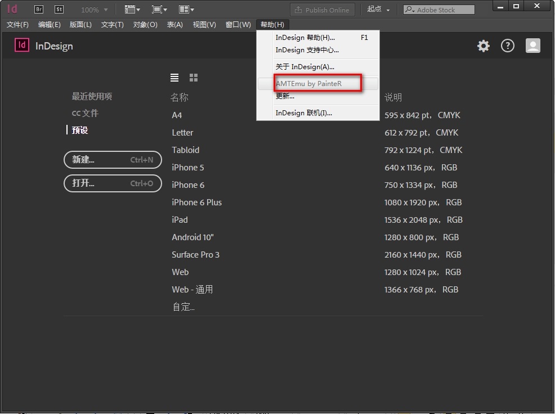Click the document arrangement toolbar icon

186,9
